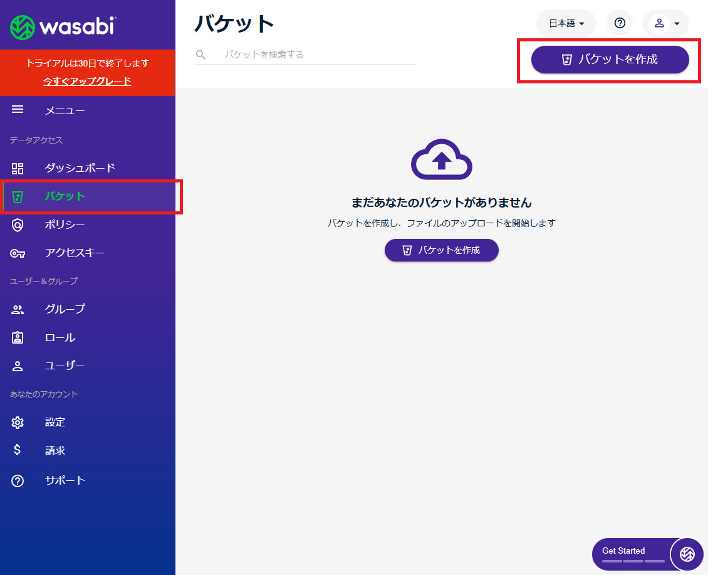Image resolution: width=708 pixels, height=575 pixels.
Task: Click the バケット page heading
Action: click(x=234, y=23)
